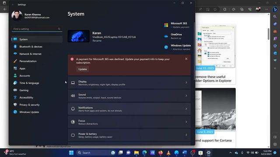
Task: Open Gaming settings
Action: [x=37, y=90]
